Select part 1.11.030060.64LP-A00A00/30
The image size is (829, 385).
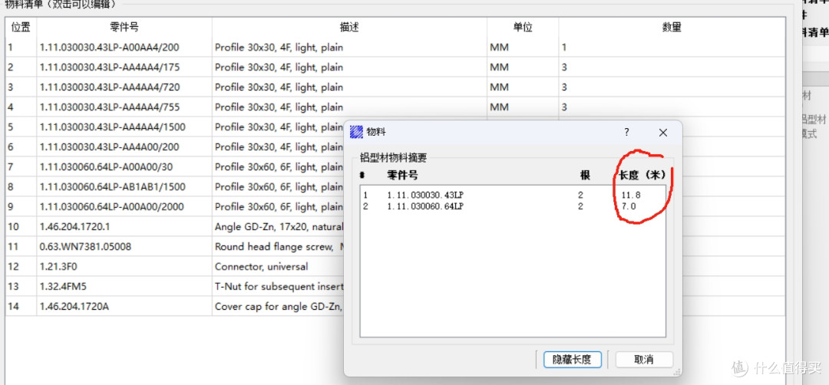(x=106, y=167)
